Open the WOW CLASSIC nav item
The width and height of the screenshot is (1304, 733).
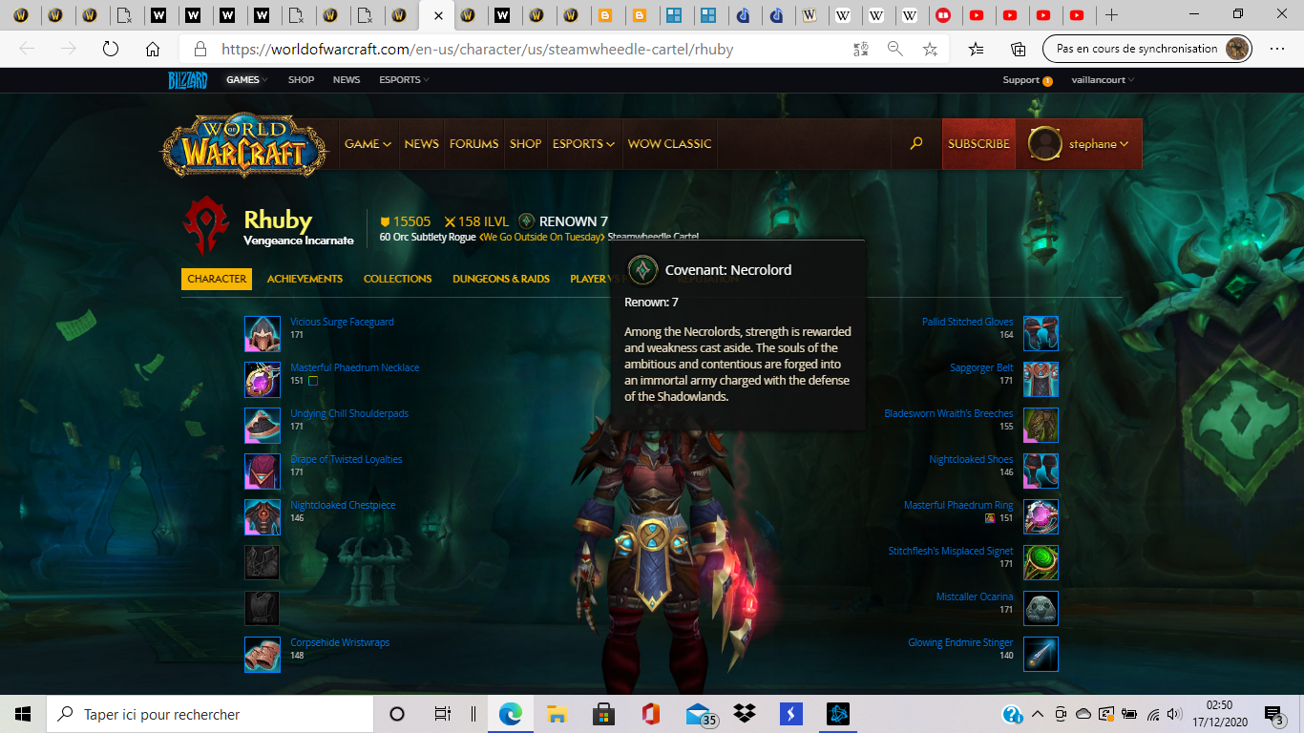click(x=669, y=144)
